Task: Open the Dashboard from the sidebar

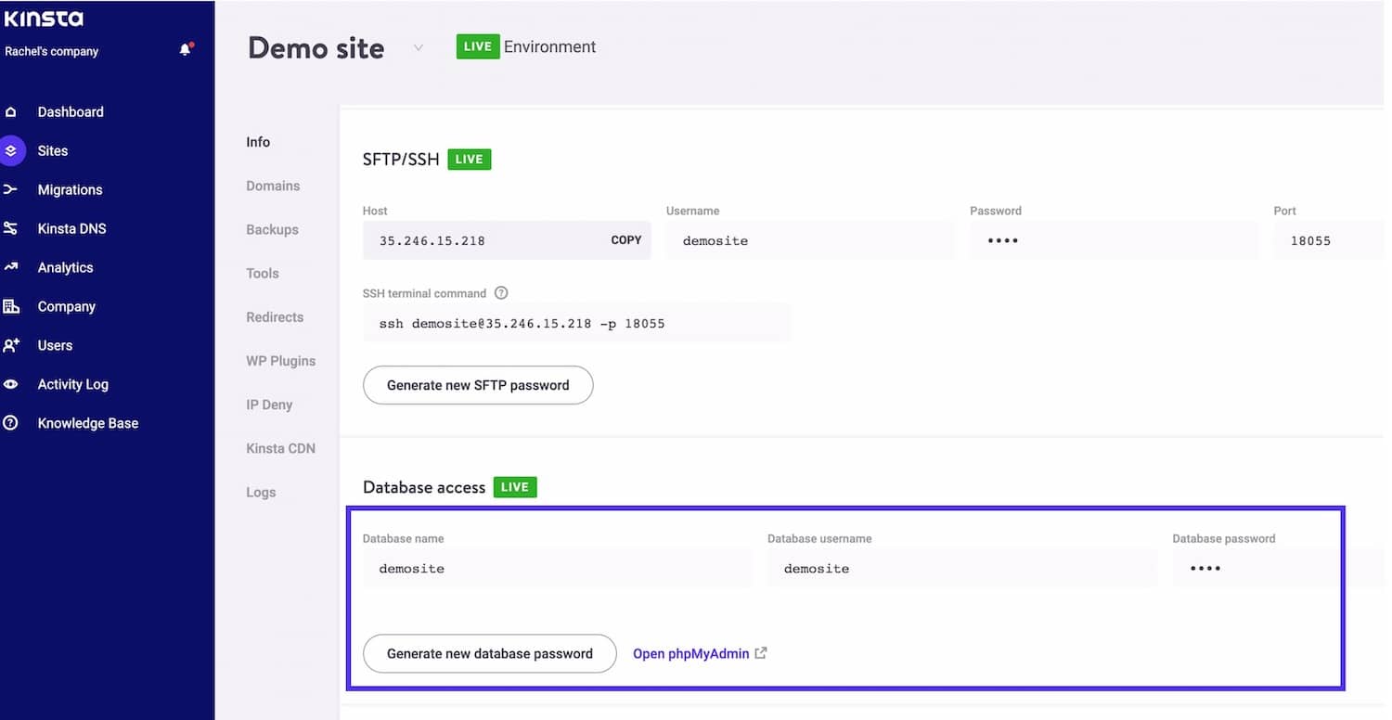Action: click(x=70, y=111)
